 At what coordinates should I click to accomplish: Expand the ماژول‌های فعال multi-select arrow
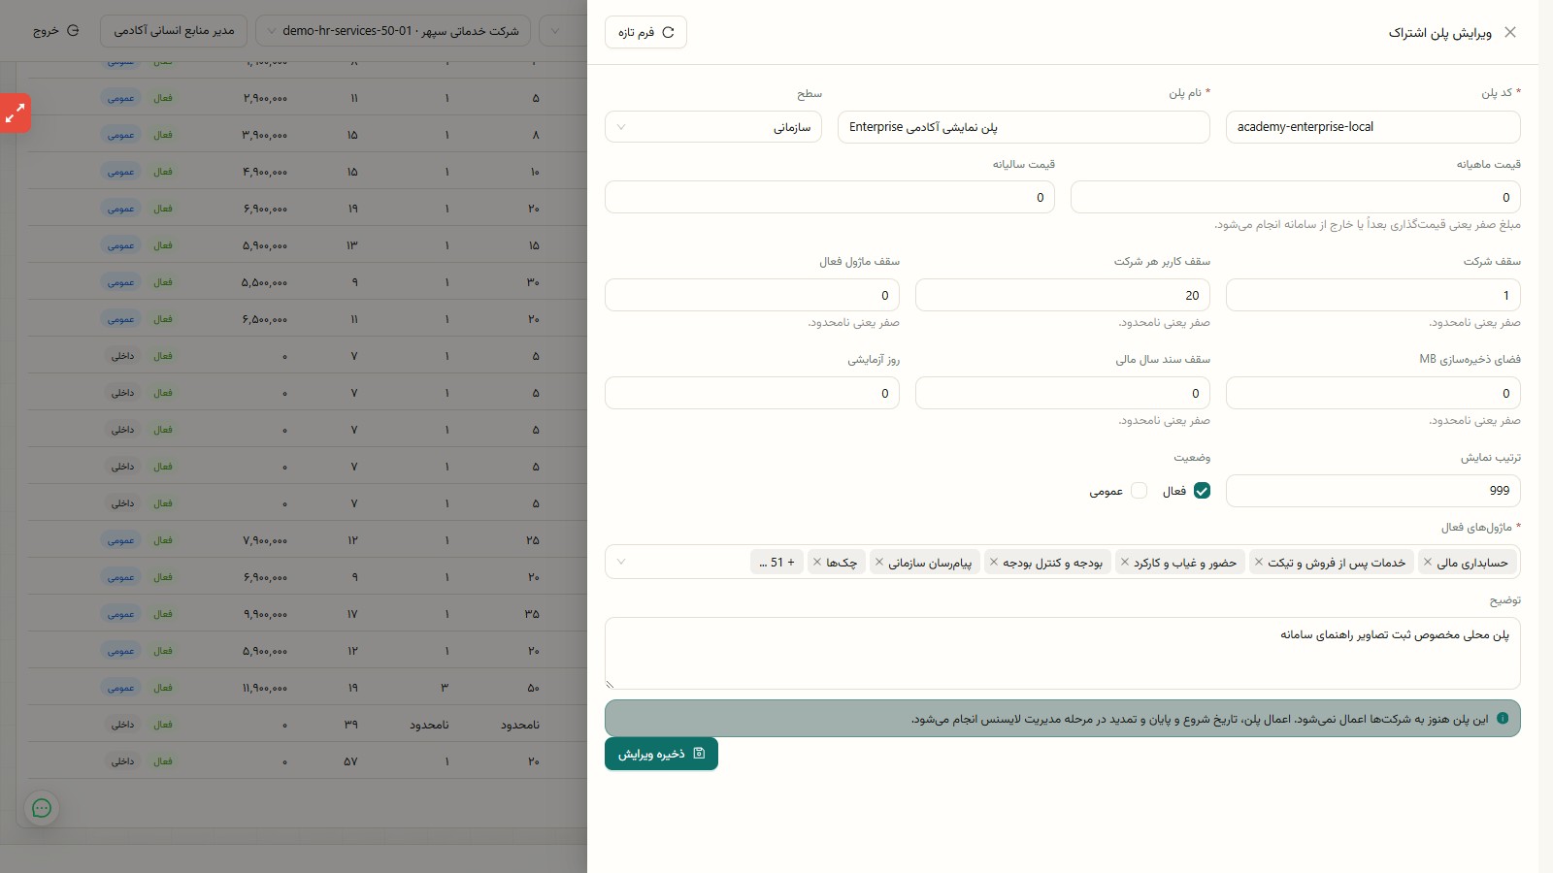pyautogui.click(x=621, y=562)
